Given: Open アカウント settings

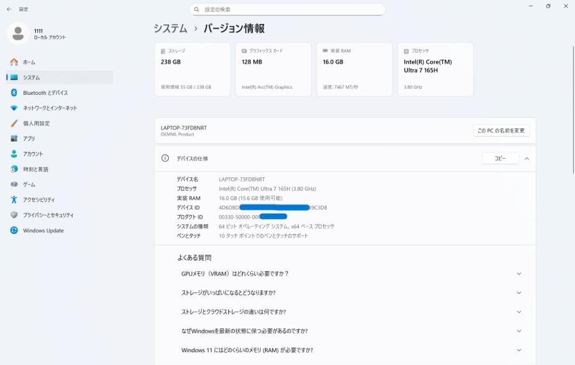Looking at the screenshot, I should pyautogui.click(x=32, y=153).
